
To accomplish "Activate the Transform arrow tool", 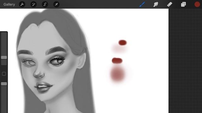I will (56, 4).
